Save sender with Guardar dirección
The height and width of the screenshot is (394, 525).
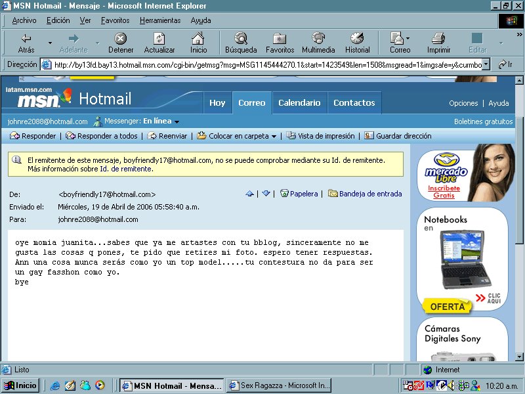[x=398, y=136]
